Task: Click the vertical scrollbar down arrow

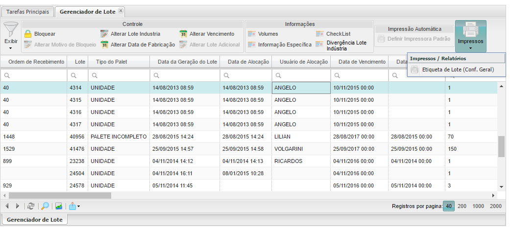Action: [x=501, y=187]
